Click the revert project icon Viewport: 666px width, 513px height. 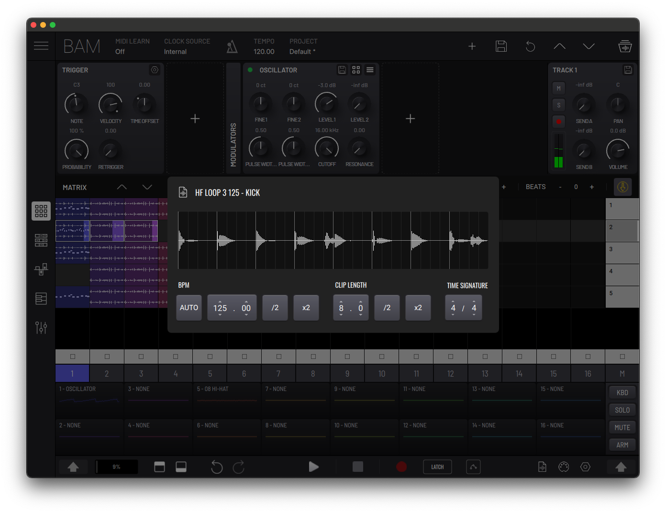[530, 46]
